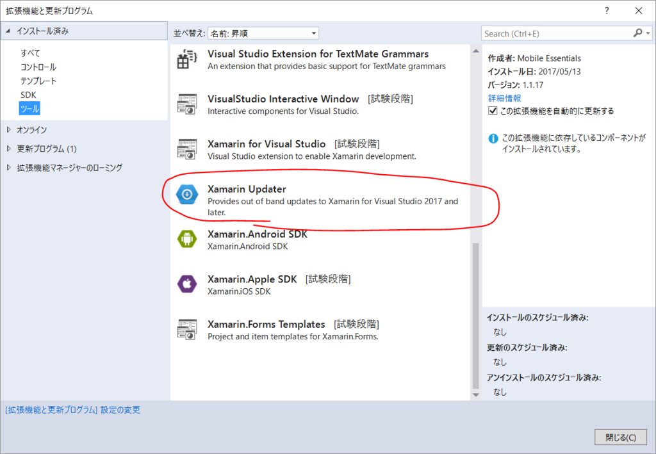Focus the Search (Ctrl+E) field
The width and height of the screenshot is (656, 454).
[557, 33]
